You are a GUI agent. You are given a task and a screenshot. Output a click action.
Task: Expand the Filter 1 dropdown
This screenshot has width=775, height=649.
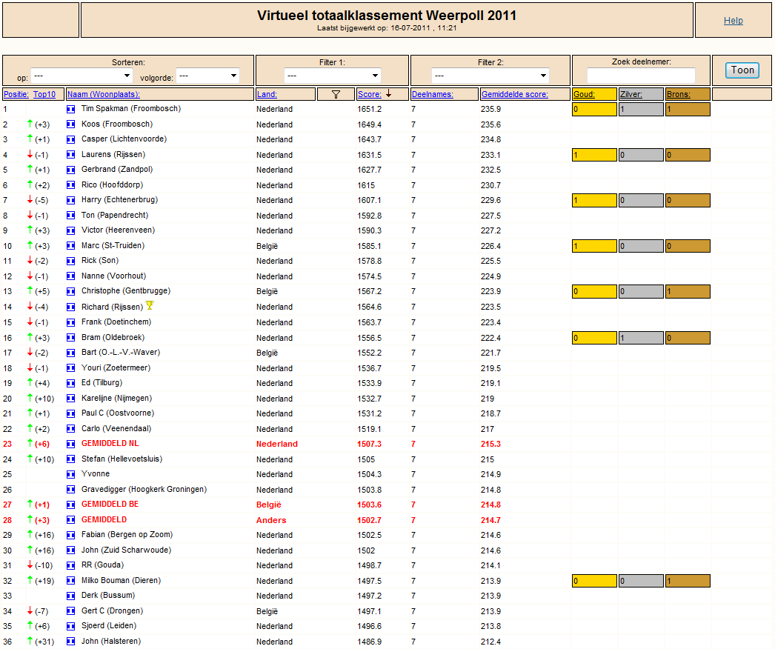click(333, 76)
